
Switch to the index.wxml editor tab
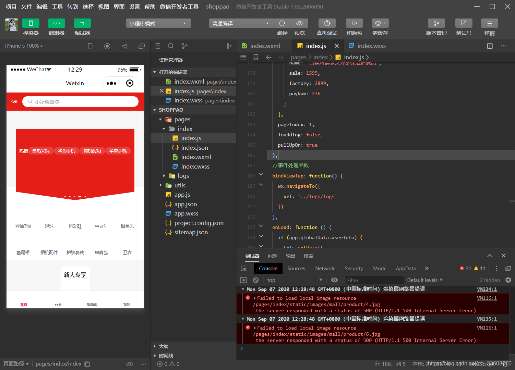point(265,46)
